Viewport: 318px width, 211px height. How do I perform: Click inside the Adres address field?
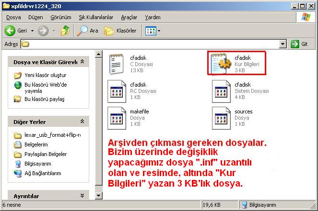click(x=153, y=44)
